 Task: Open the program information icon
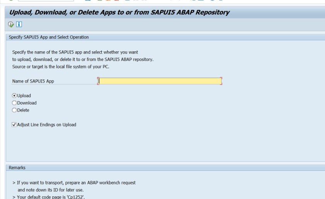19,24
